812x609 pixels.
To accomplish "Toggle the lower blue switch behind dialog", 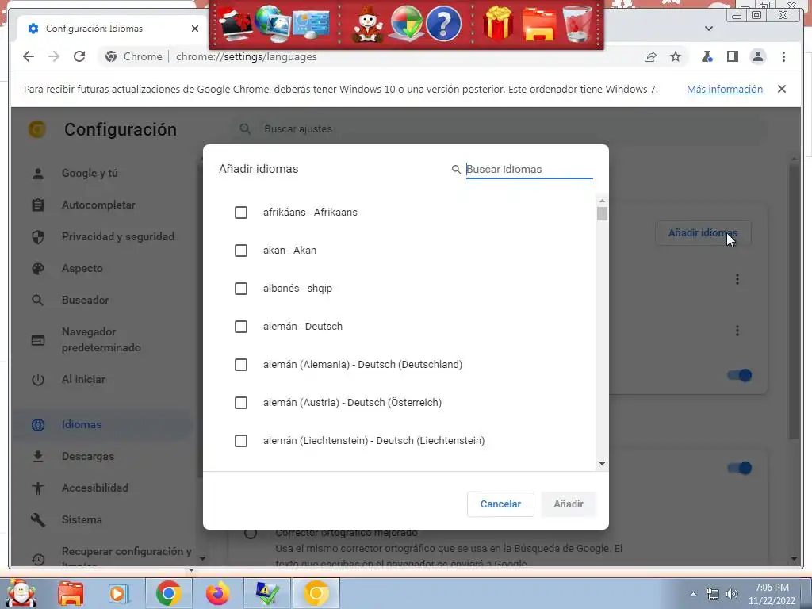I will 740,468.
